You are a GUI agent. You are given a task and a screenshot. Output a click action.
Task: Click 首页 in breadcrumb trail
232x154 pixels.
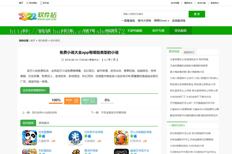(33, 41)
